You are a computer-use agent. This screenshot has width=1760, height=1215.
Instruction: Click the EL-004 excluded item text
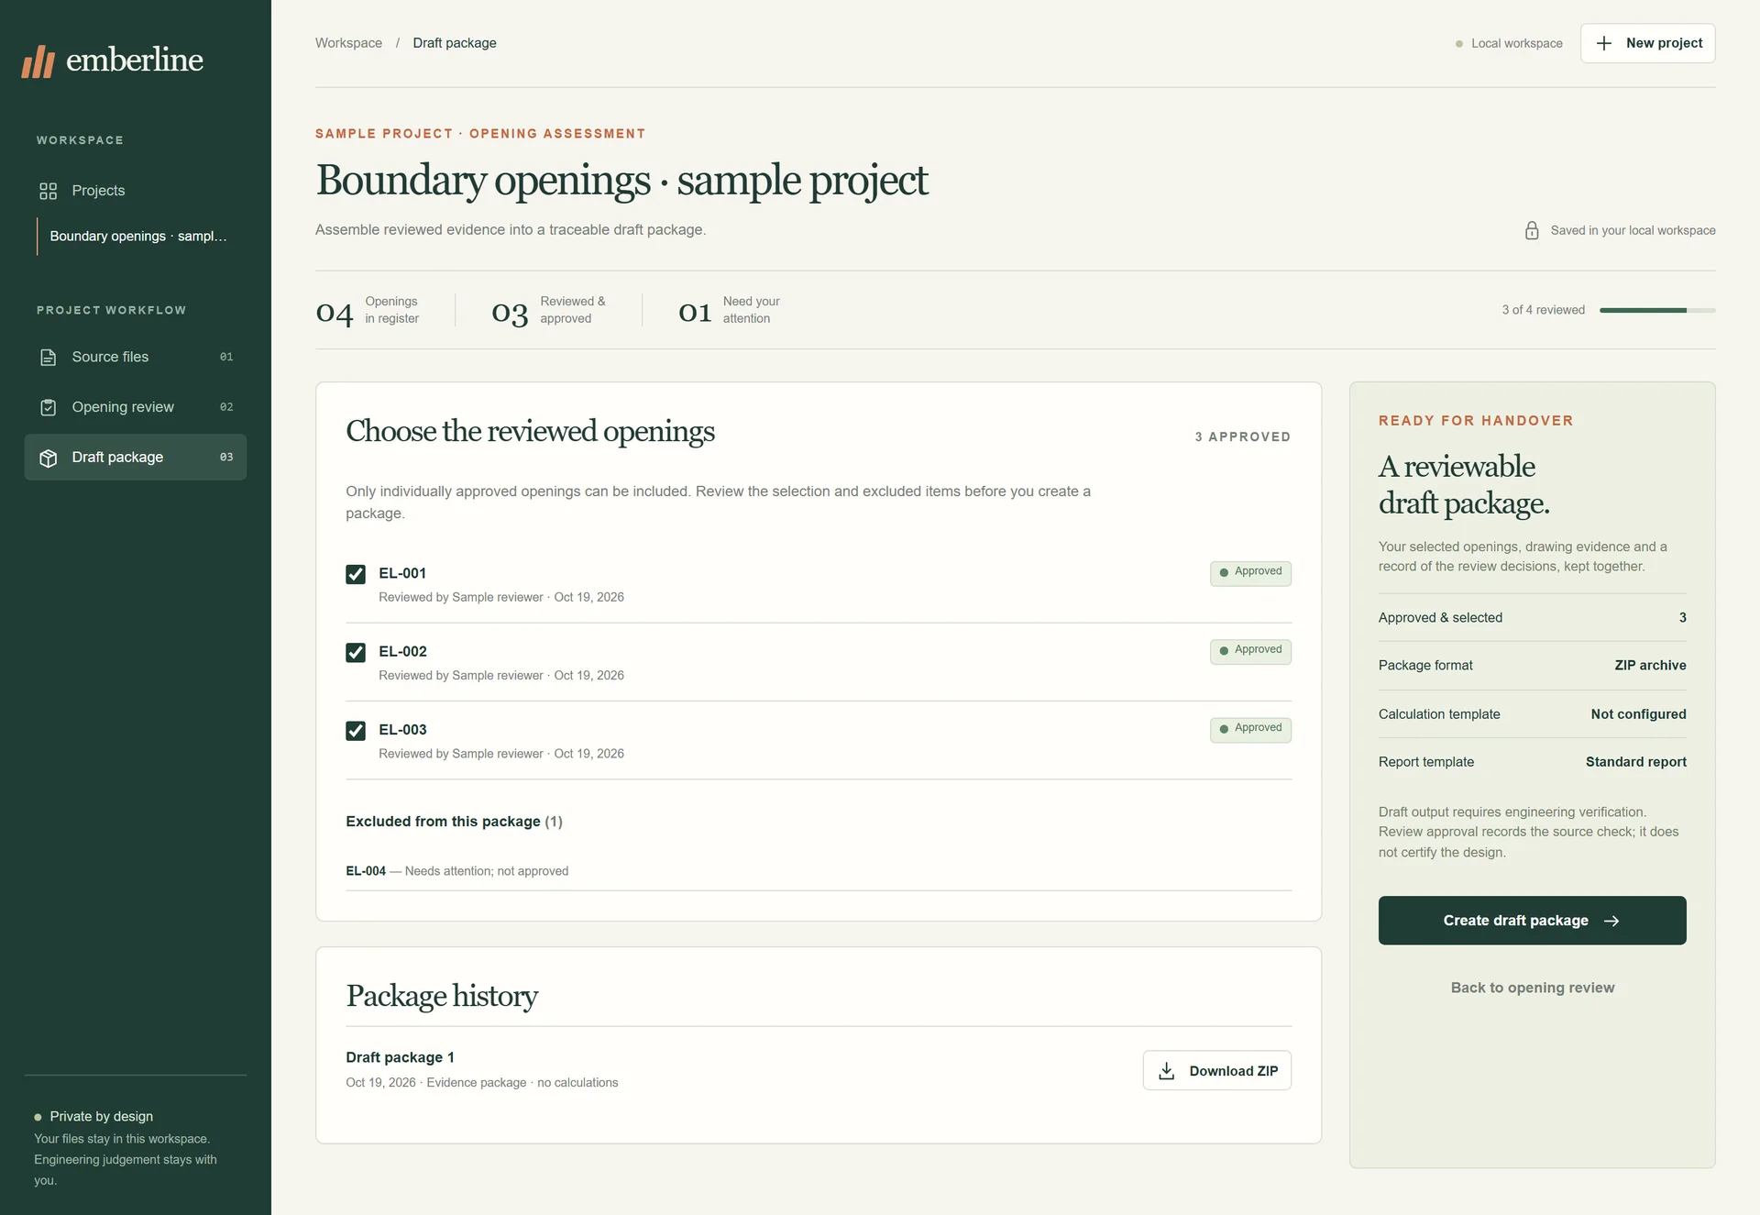(x=456, y=871)
